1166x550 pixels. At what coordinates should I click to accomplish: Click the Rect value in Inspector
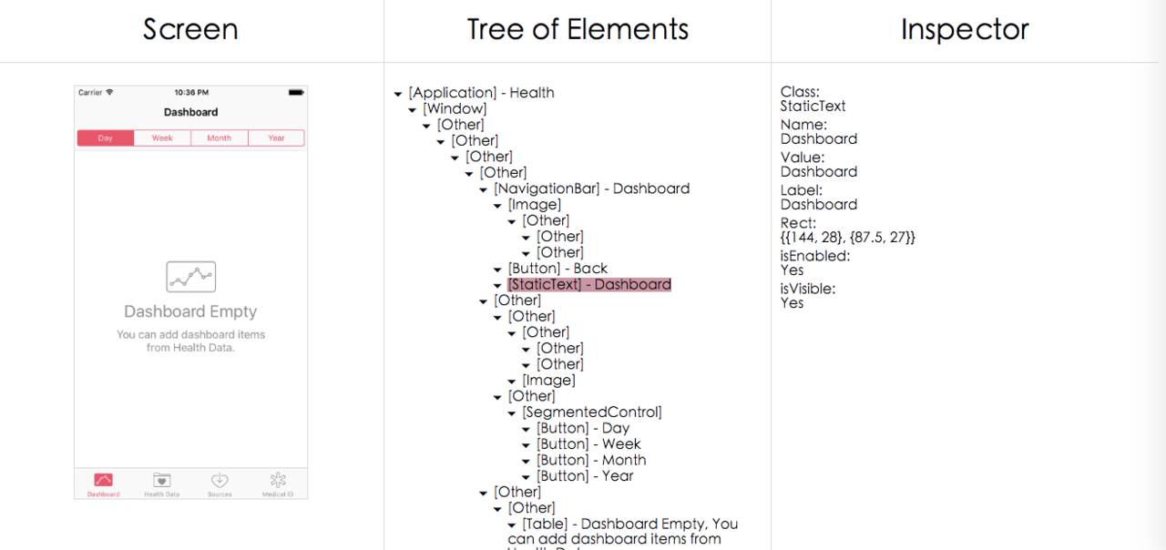(x=848, y=237)
